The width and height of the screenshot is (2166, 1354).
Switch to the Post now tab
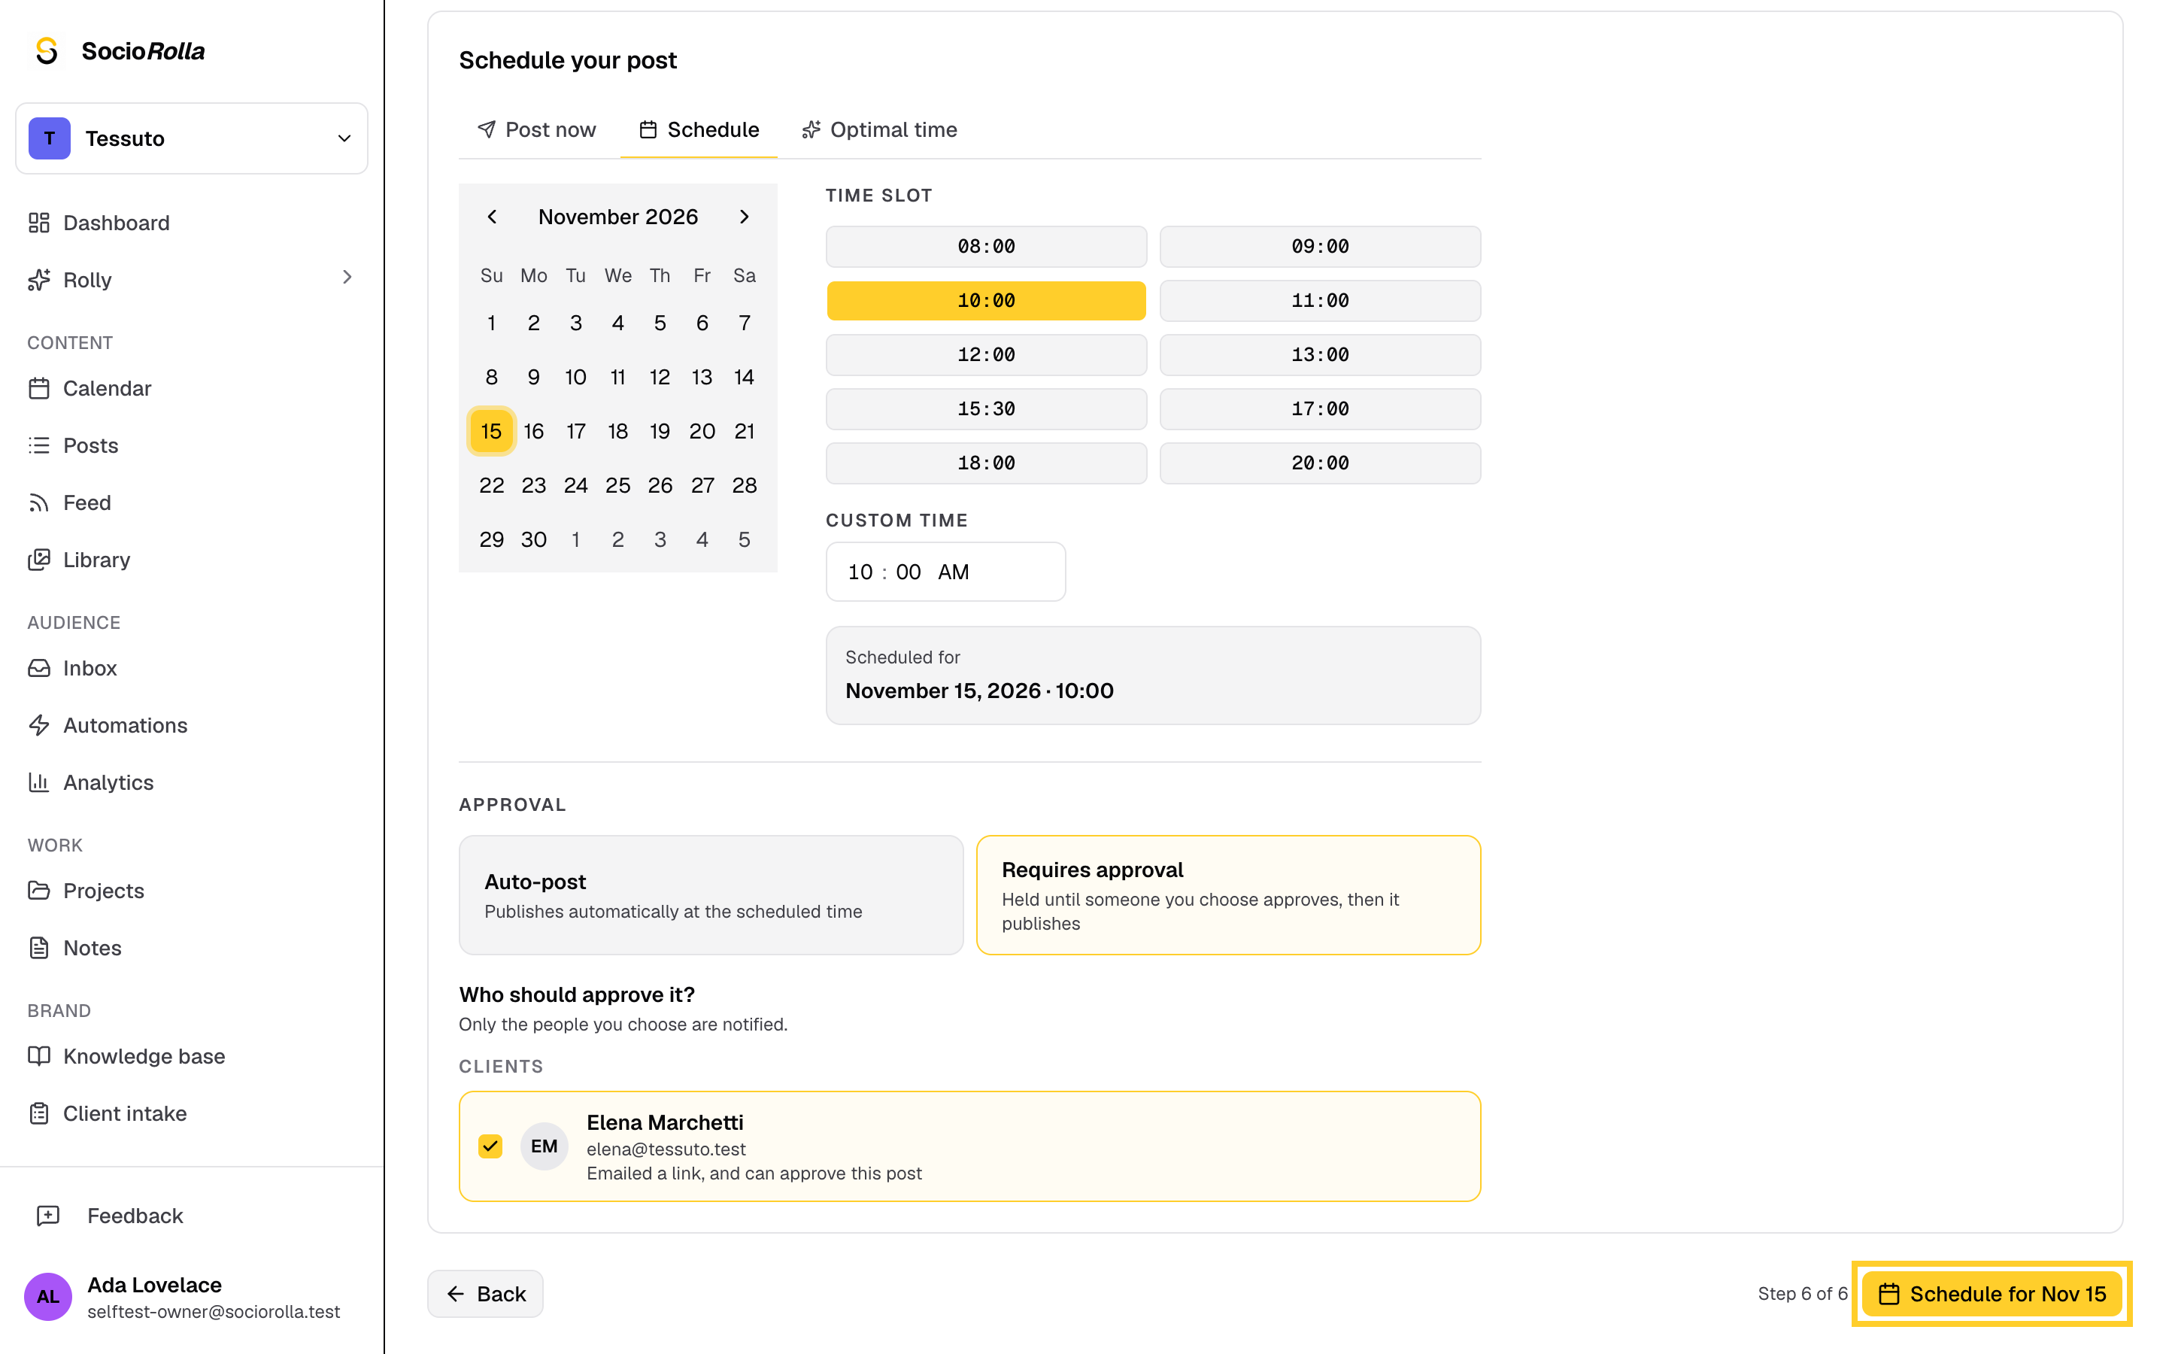click(537, 130)
